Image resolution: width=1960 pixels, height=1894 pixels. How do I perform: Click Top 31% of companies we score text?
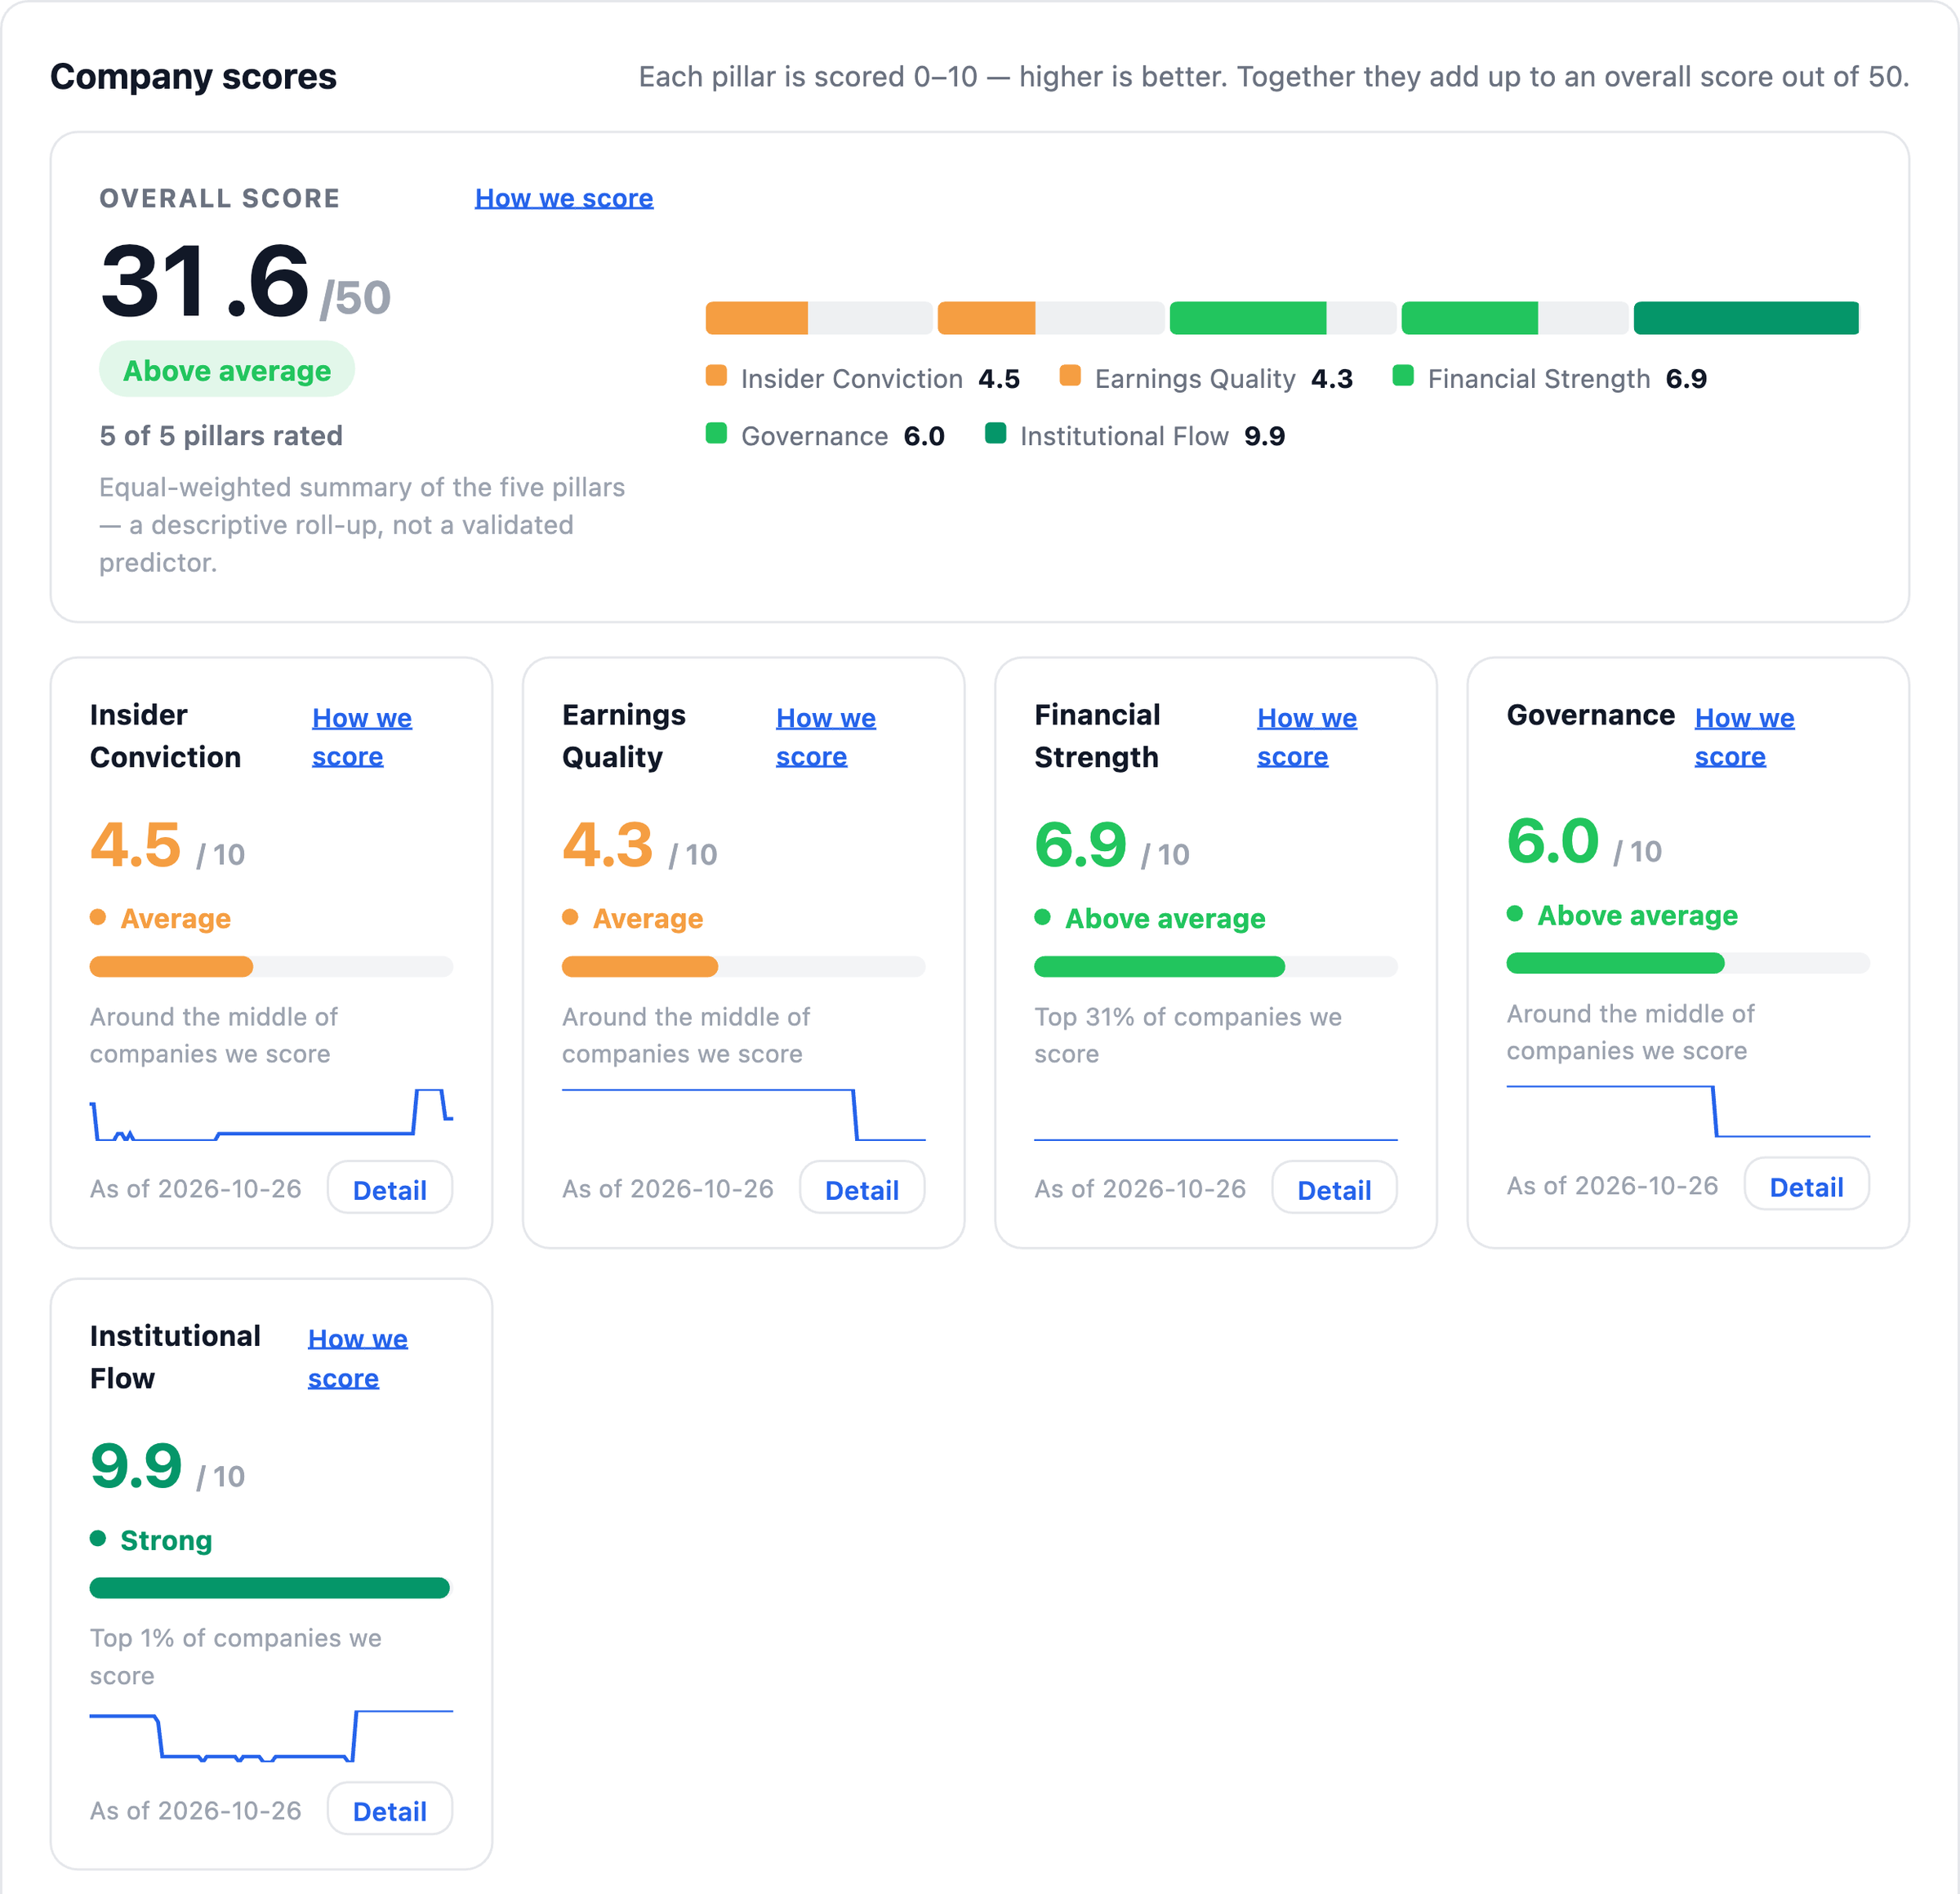pyautogui.click(x=1188, y=1035)
